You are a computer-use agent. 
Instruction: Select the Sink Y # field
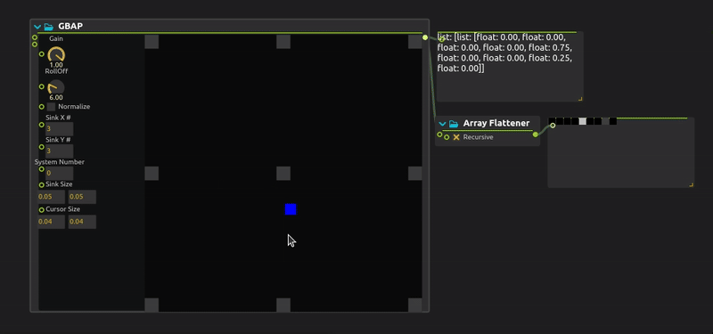[59, 151]
